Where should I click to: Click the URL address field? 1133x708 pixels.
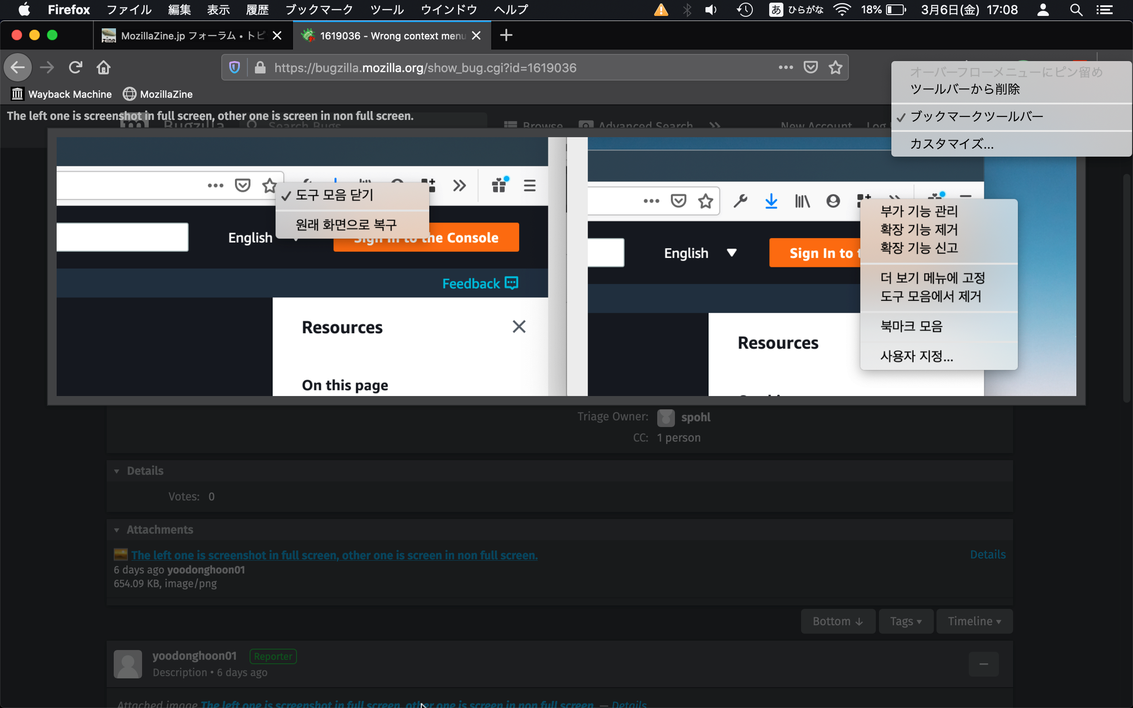coord(515,68)
